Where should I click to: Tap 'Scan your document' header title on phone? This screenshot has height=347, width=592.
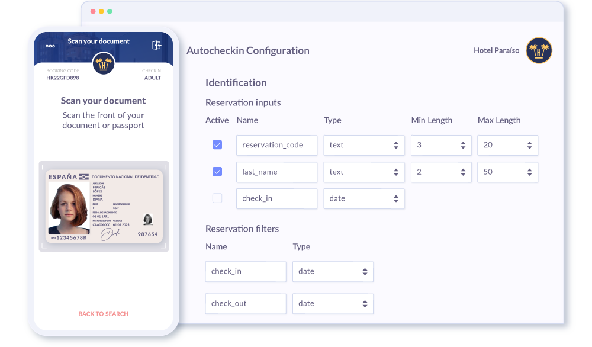click(x=98, y=41)
